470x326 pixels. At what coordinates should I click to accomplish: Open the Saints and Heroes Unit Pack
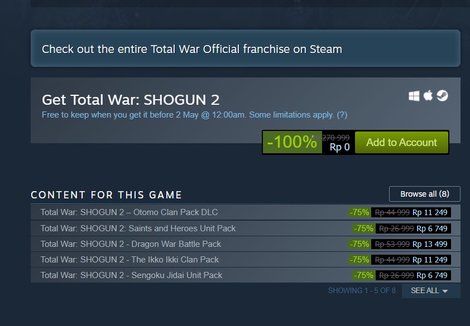coord(137,228)
